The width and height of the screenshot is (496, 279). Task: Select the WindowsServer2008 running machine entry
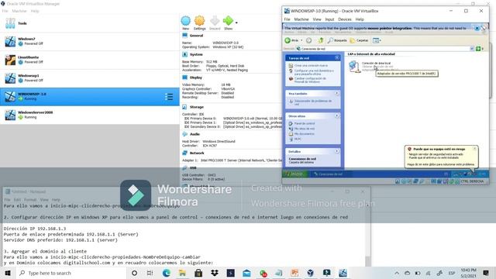coord(90,115)
